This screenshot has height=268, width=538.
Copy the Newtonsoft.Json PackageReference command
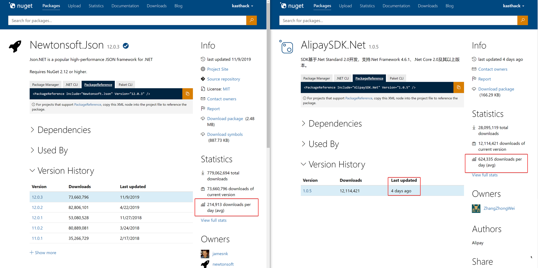[187, 94]
